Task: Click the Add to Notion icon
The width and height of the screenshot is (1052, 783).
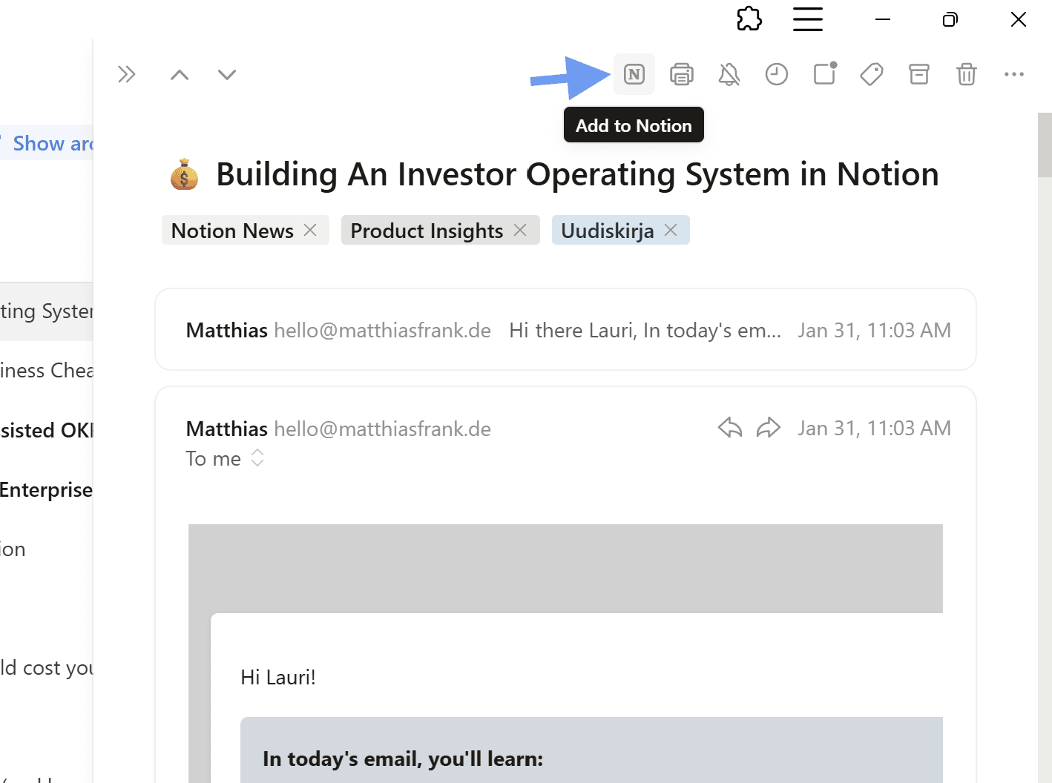Action: [x=634, y=74]
